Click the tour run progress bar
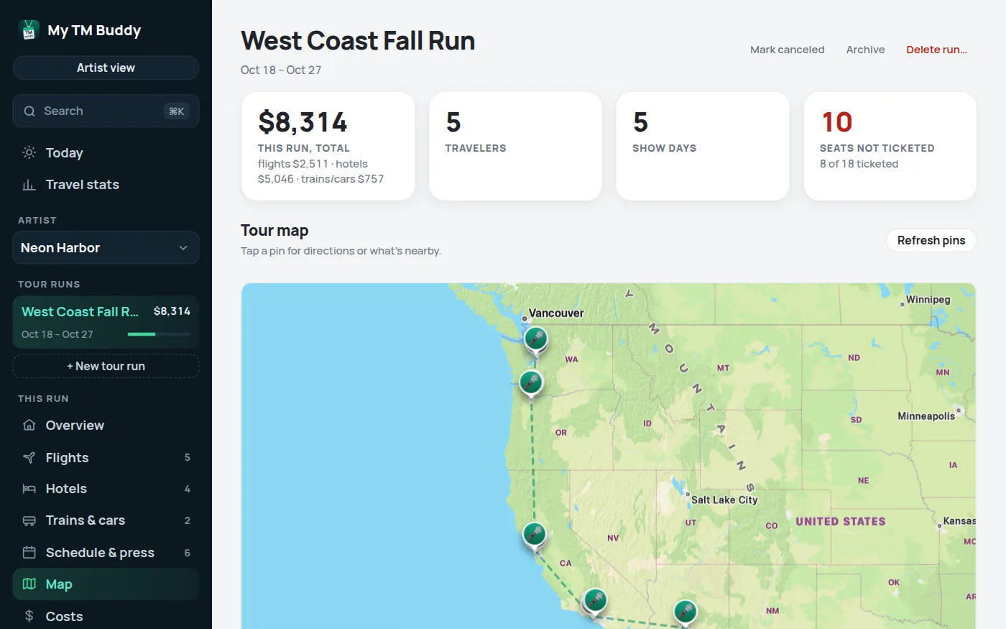The width and height of the screenshot is (1006, 629). point(159,334)
